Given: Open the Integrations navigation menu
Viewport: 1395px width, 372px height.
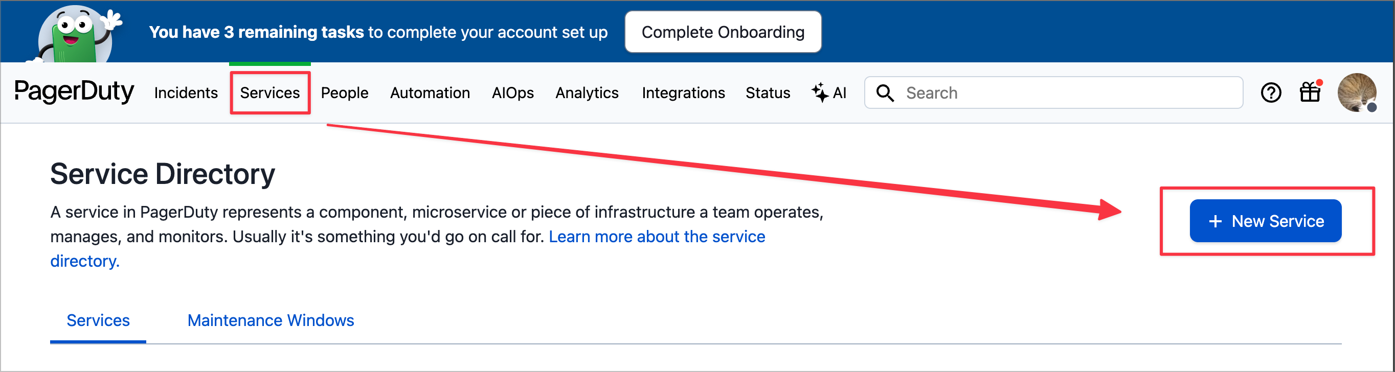Looking at the screenshot, I should coord(683,92).
